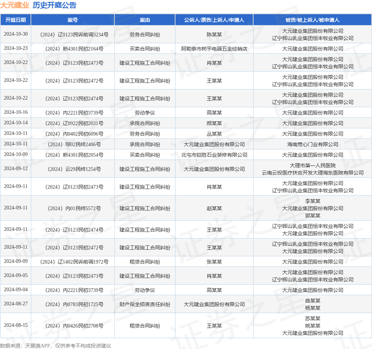Click case number 内0426民初2708号
This screenshot has width=372, height=349.
coord(74,326)
